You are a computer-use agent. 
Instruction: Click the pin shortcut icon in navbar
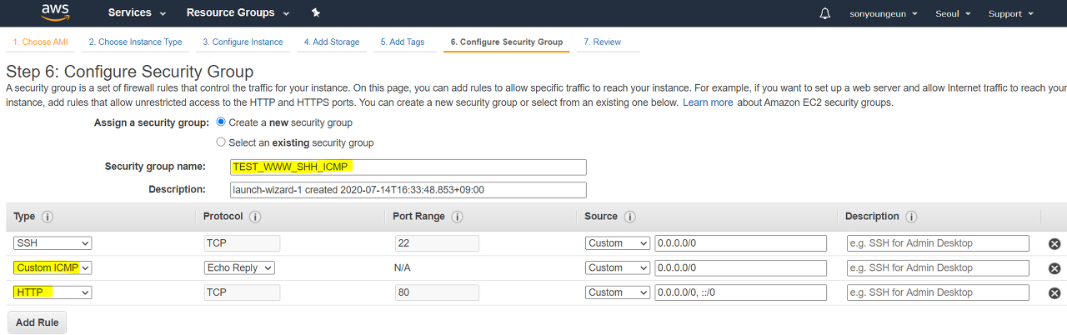315,13
